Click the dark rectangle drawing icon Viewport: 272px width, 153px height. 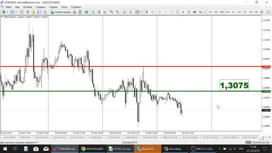tap(195, 12)
